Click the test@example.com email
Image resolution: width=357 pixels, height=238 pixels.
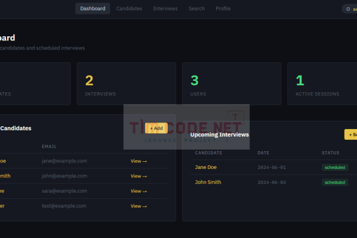pyautogui.click(x=64, y=206)
